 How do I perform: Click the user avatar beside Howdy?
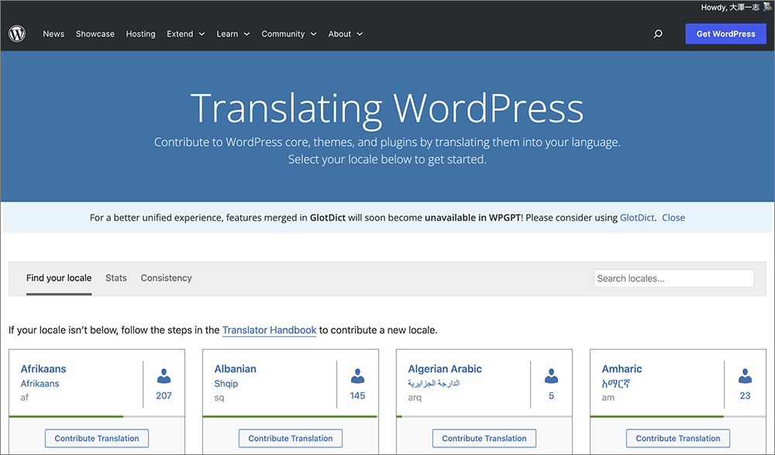point(767,6)
